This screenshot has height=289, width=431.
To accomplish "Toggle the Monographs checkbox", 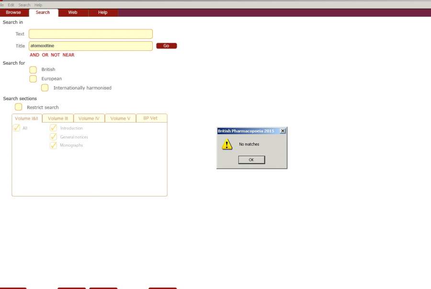I will 53,145.
